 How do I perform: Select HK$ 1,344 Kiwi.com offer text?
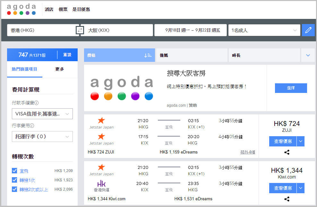pos(106,199)
